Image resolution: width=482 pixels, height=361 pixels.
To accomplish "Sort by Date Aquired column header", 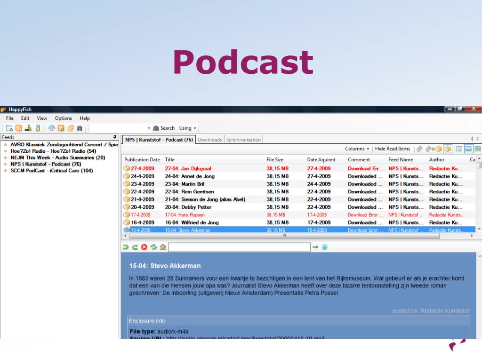I will (325, 160).
